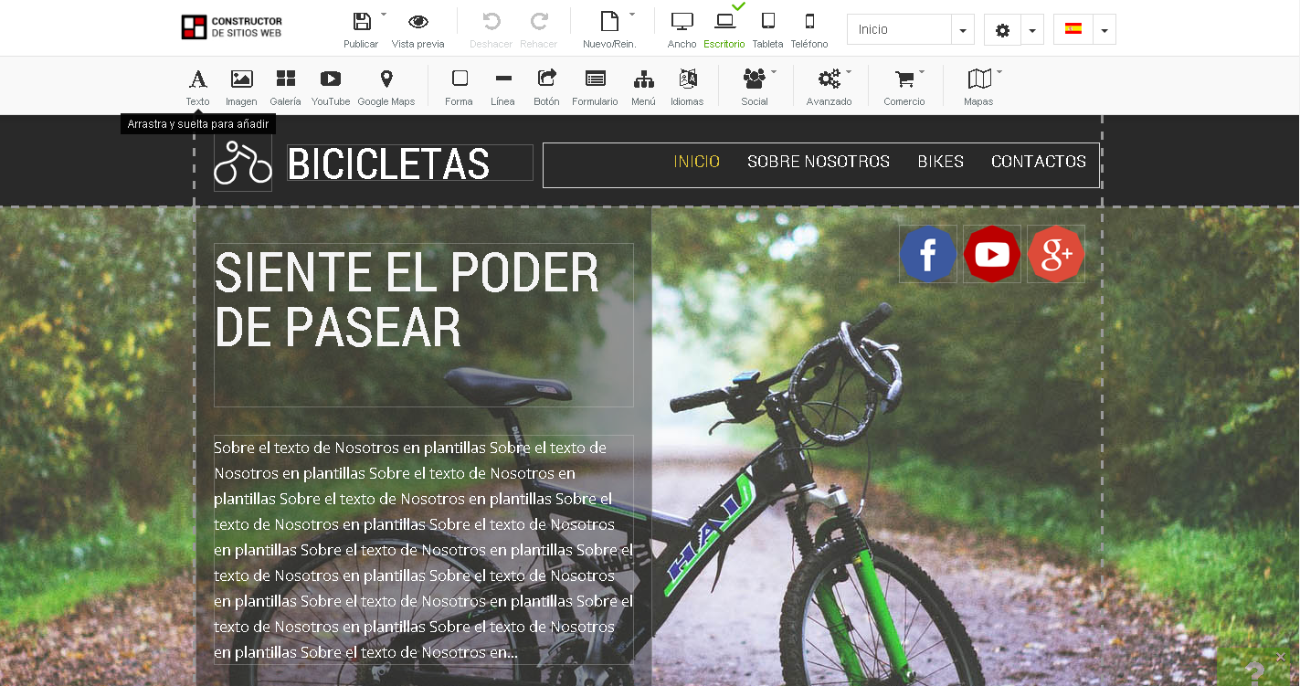Viewport: 1300px width, 686px height.
Task: Select the Forma shape tool
Action: pos(460,88)
